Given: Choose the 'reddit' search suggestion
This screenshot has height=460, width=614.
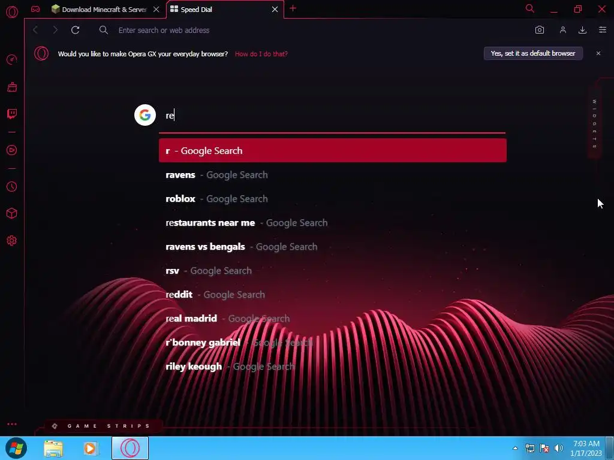Looking at the screenshot, I should pos(332,295).
